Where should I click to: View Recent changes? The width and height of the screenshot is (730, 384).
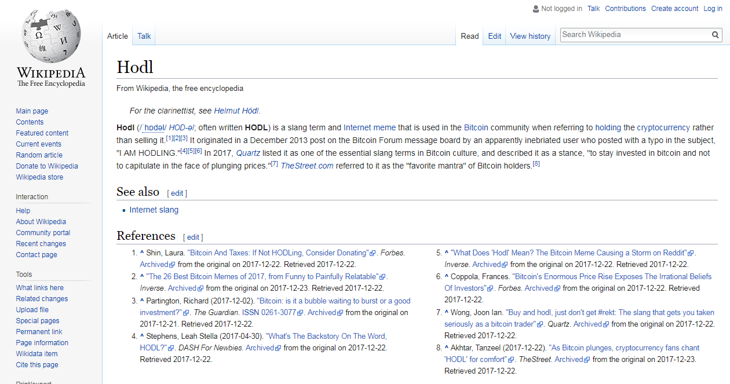click(x=41, y=244)
